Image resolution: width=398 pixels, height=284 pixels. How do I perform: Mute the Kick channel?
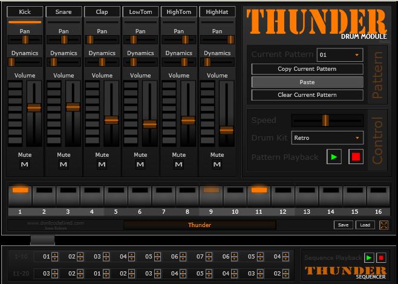25,164
